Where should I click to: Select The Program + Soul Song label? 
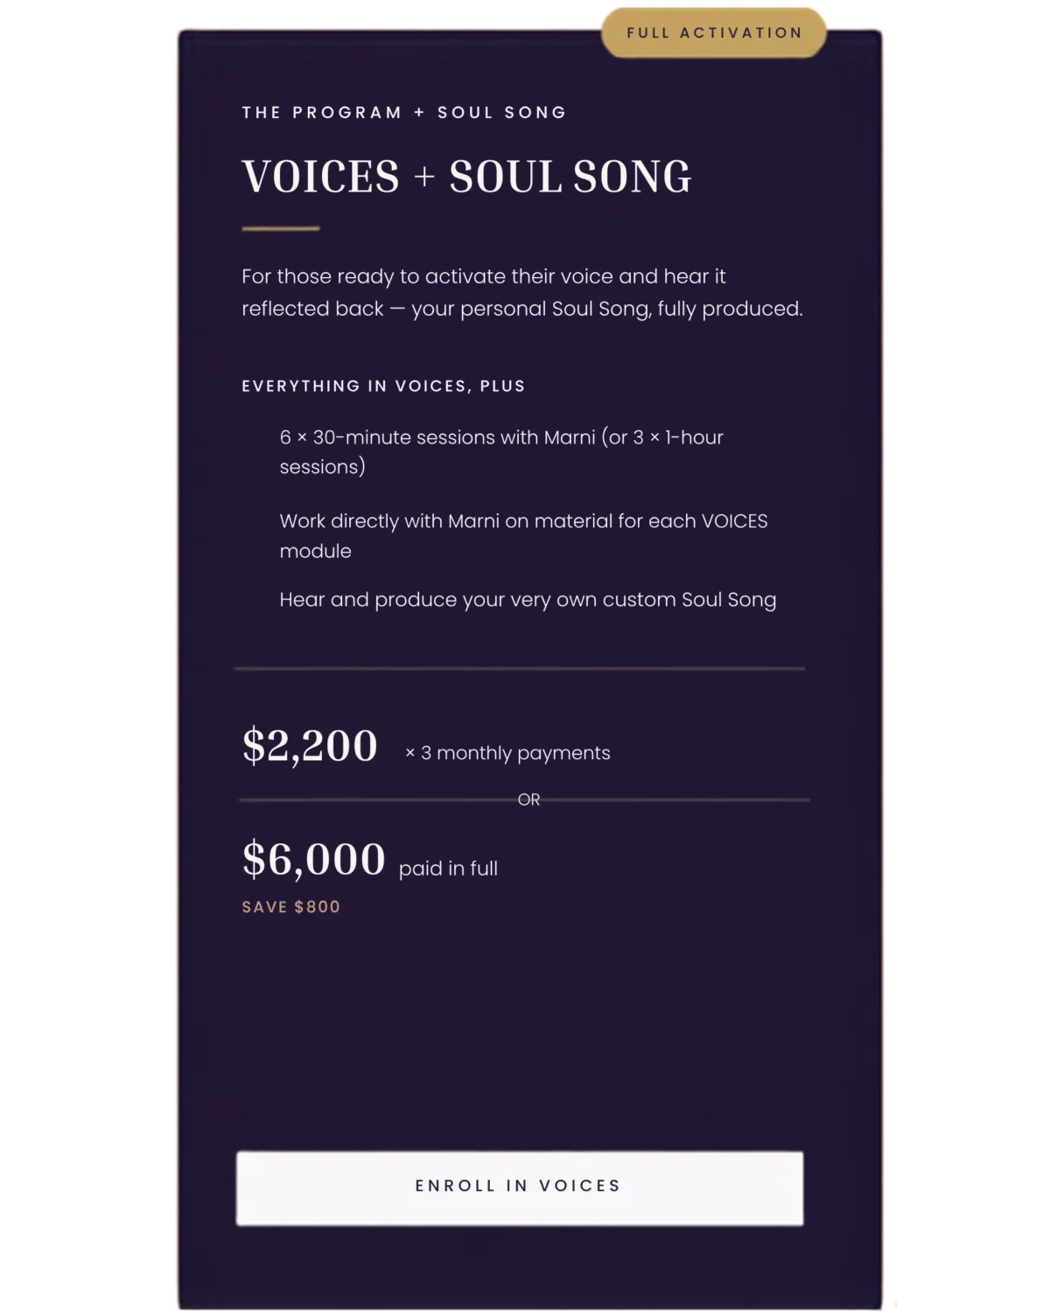(404, 113)
